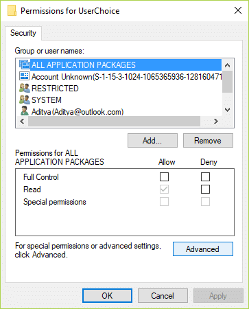Click the Account Unknown entry icon
Image resolution: width=249 pixels, height=309 pixels.
click(25, 76)
